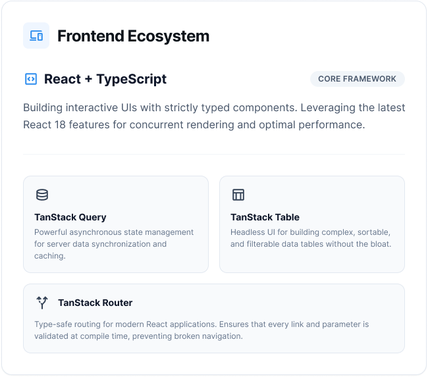Click the TanStack Query card title
Screen dimensions: 428x377
[x=70, y=217]
